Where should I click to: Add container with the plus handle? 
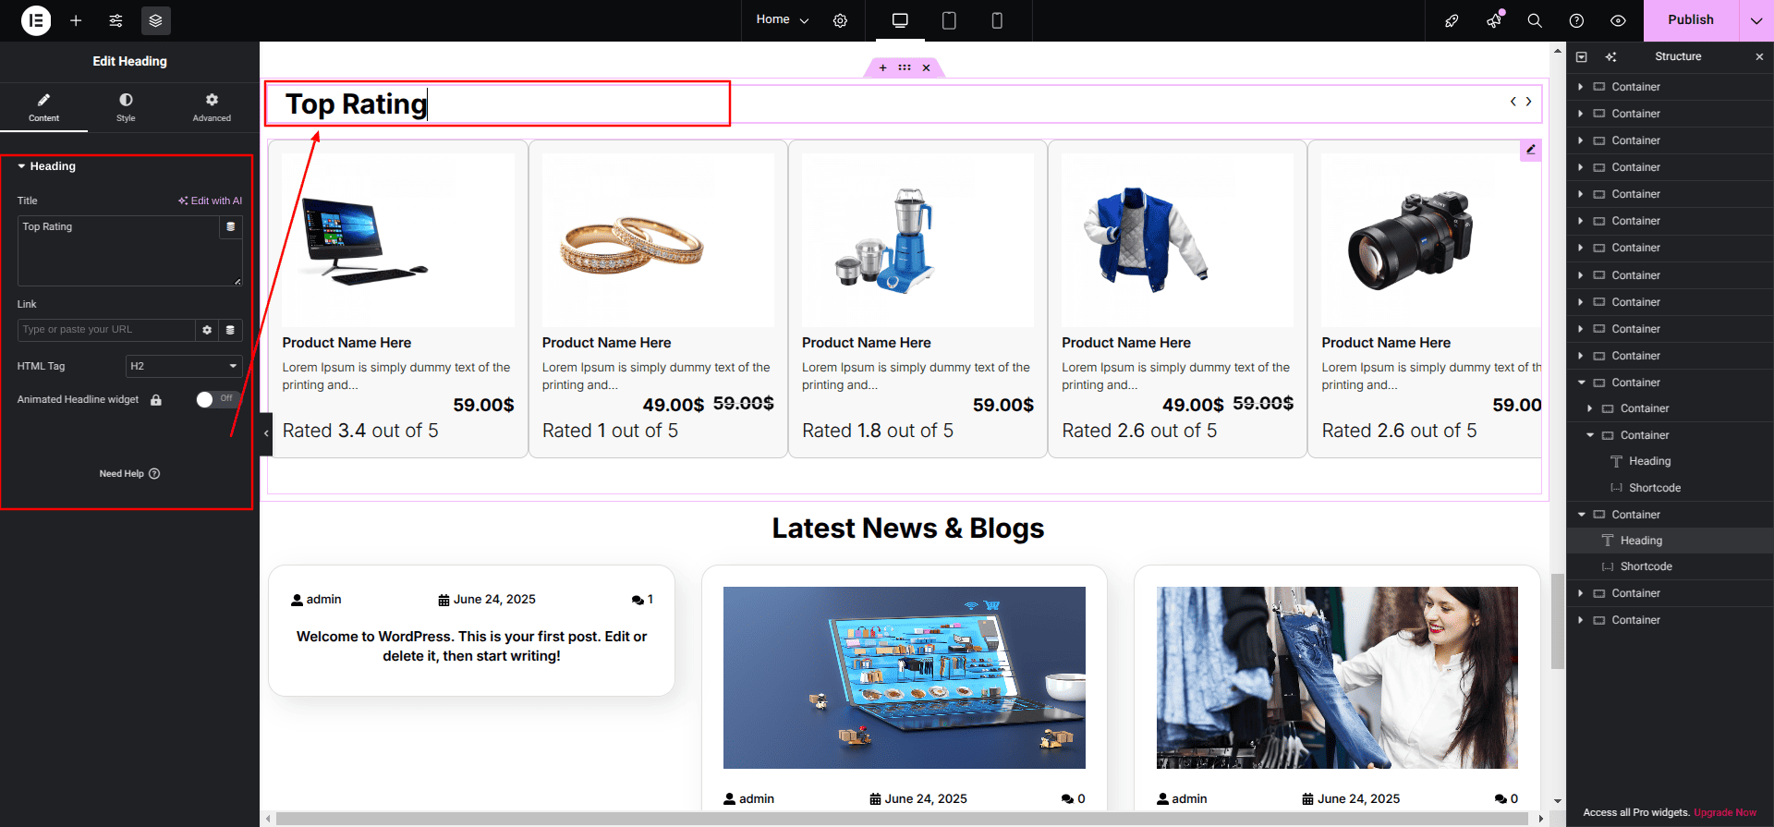[882, 67]
